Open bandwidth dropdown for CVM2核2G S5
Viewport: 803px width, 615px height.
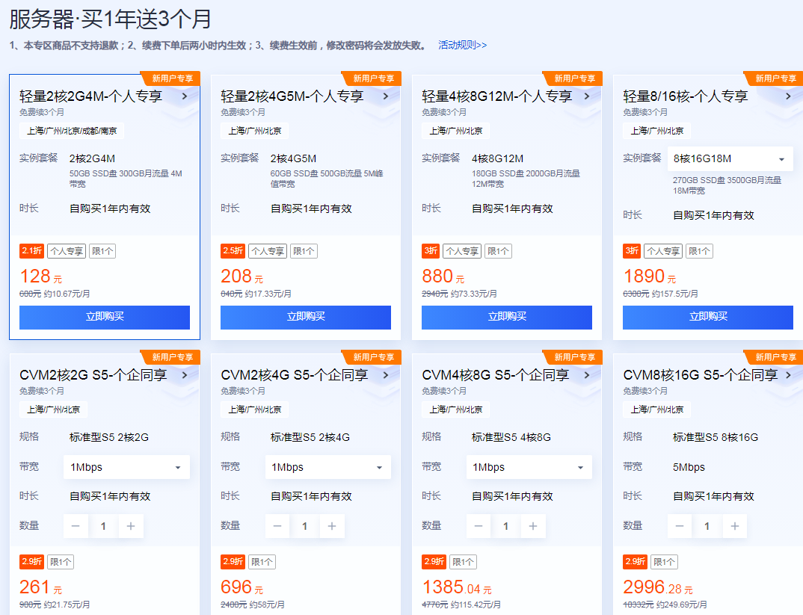tap(126, 467)
